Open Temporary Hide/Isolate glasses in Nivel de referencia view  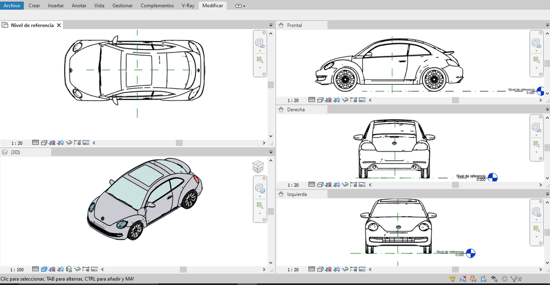(x=69, y=143)
